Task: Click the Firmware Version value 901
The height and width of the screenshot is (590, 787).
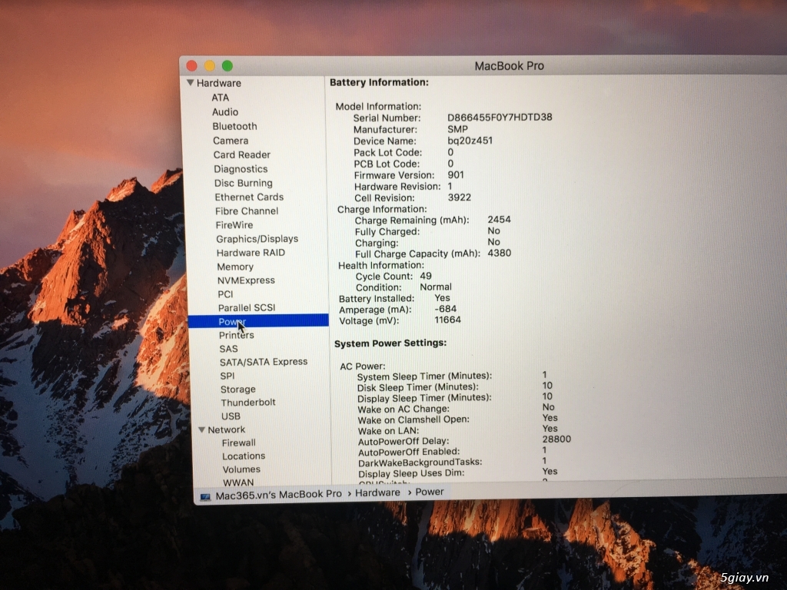Action: pyautogui.click(x=456, y=175)
